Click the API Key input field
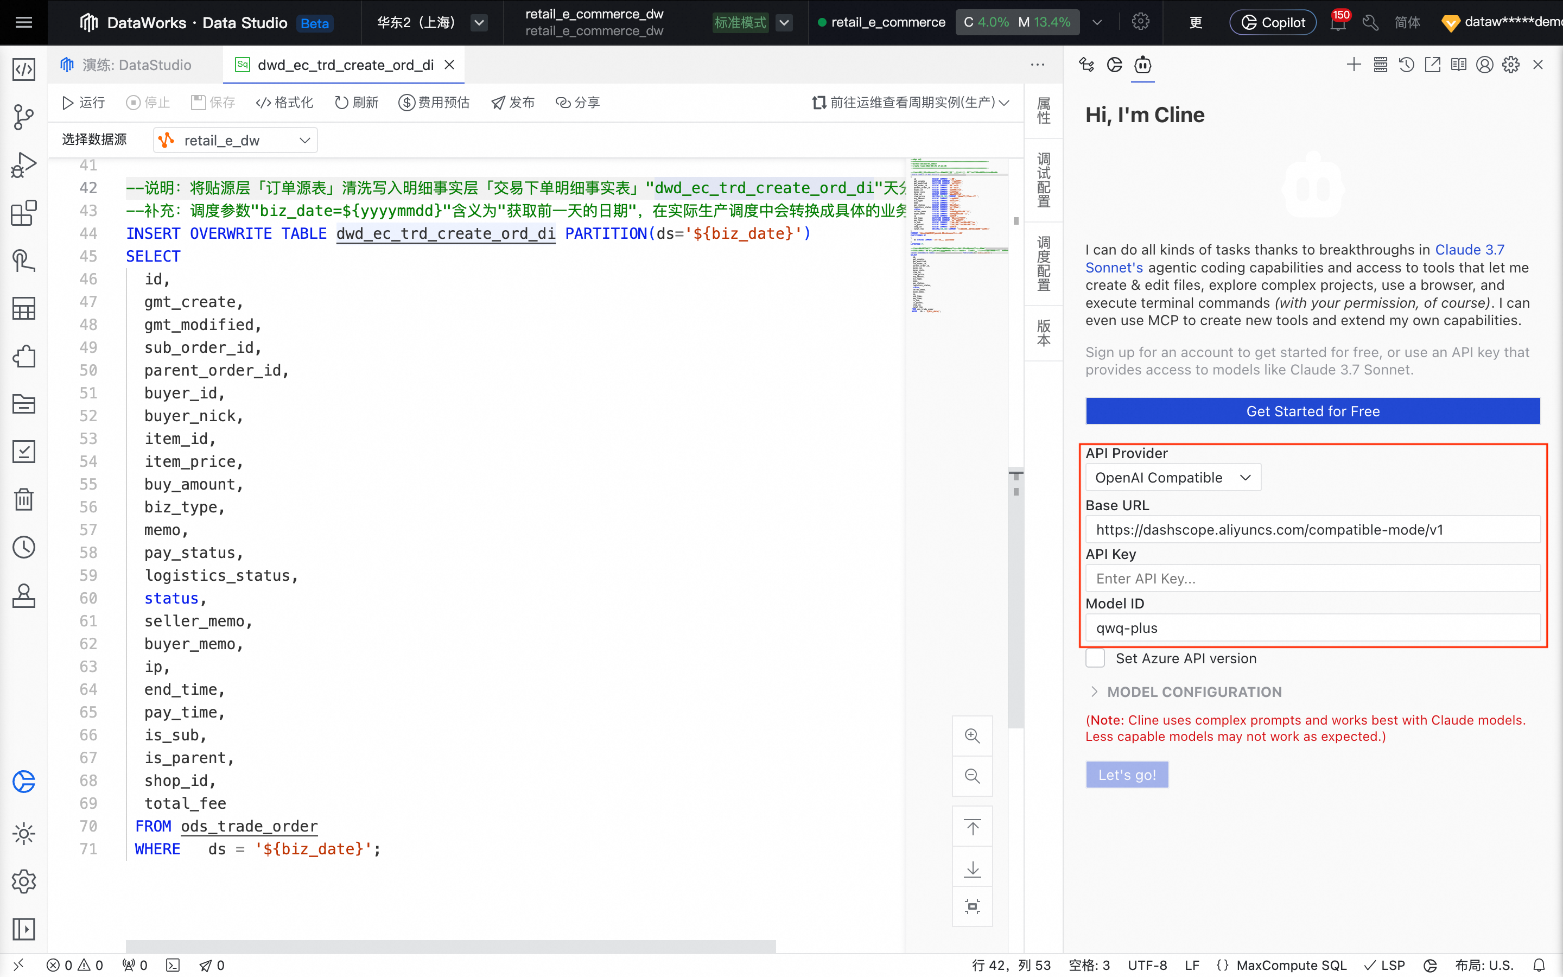Image resolution: width=1563 pixels, height=977 pixels. pyautogui.click(x=1312, y=578)
